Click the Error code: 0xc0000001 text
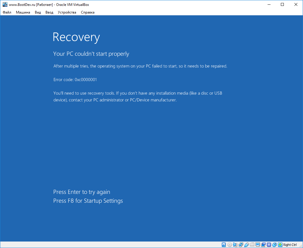The width and height of the screenshot is (303, 248). [x=75, y=80]
